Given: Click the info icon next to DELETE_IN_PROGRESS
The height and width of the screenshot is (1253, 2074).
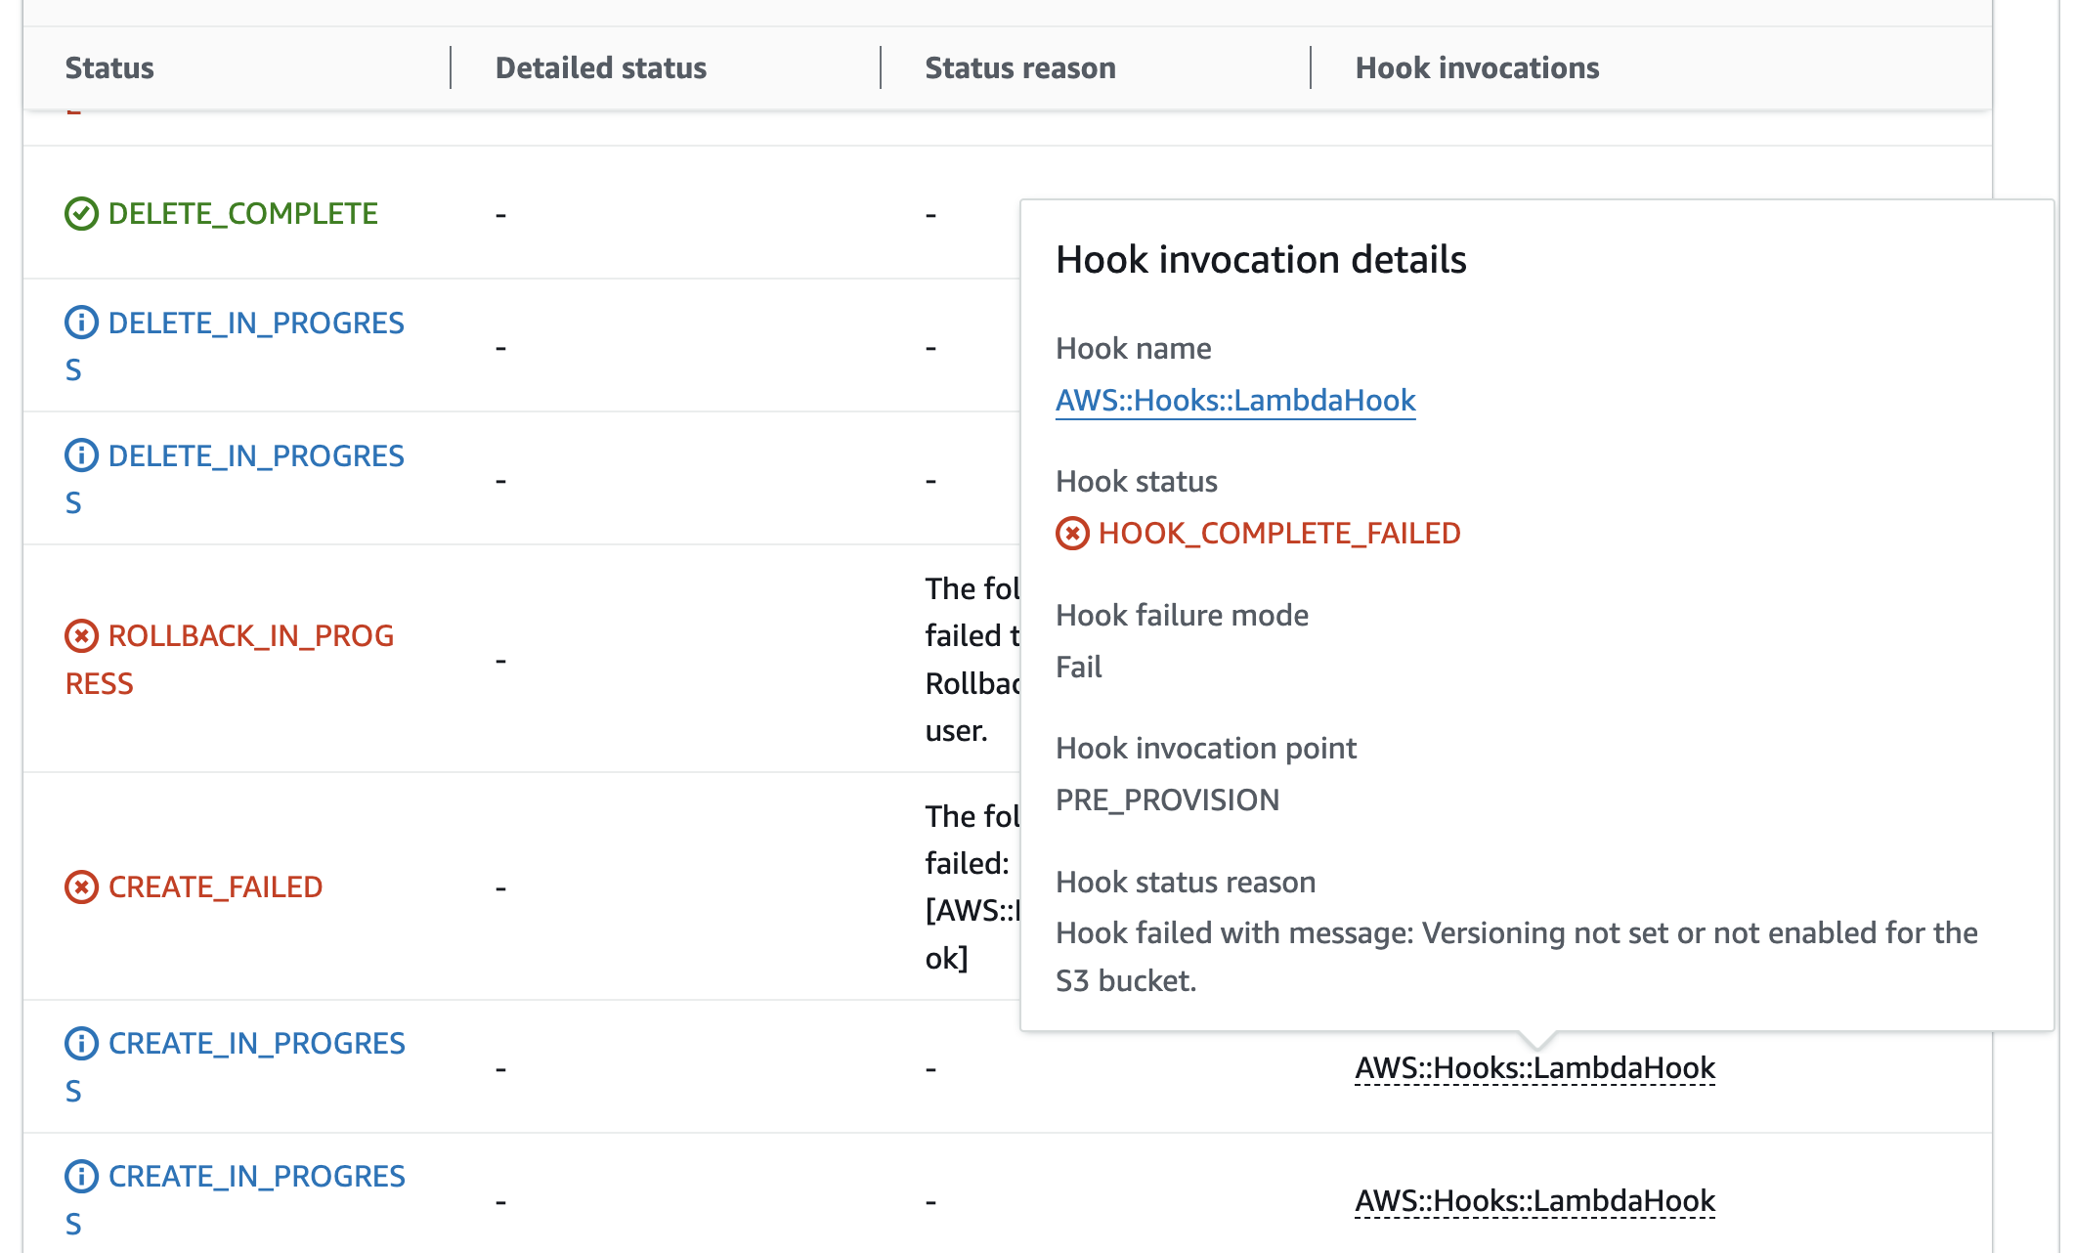Looking at the screenshot, I should [81, 322].
